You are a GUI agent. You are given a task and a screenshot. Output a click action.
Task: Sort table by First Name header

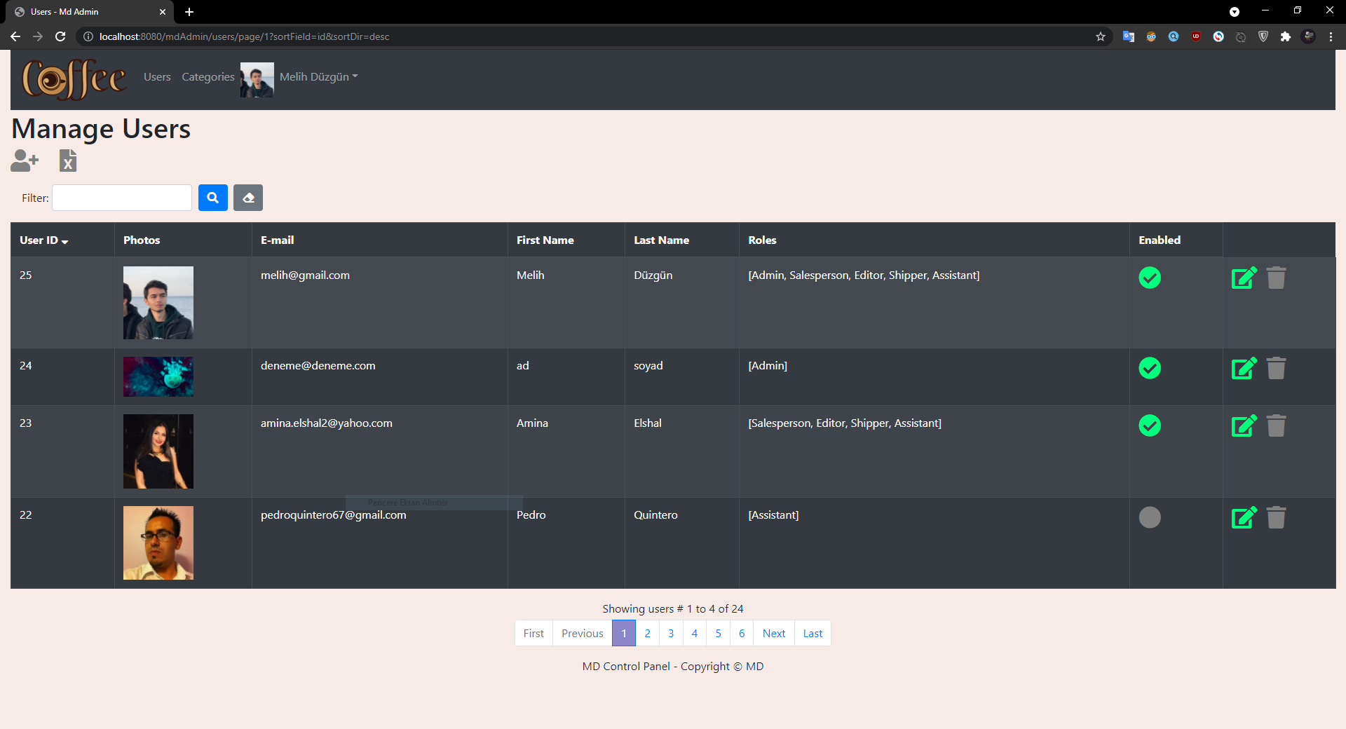click(545, 240)
